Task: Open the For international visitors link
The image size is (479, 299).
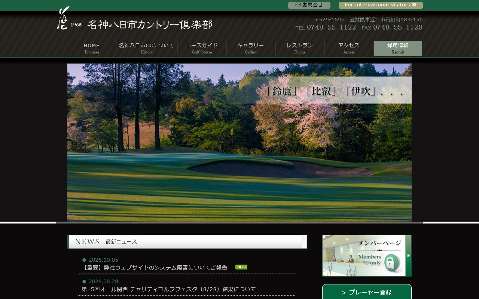Action: coord(381,5)
